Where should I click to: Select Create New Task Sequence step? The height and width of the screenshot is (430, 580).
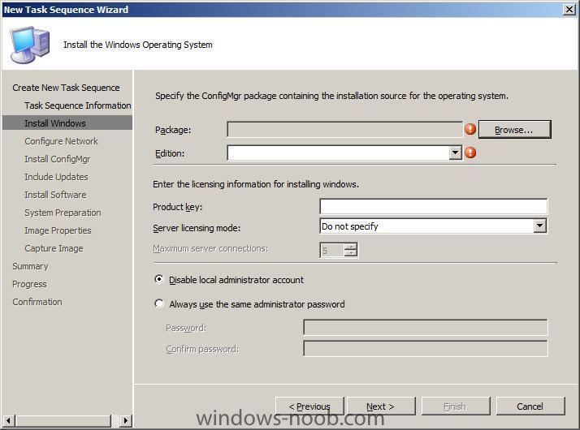point(66,88)
